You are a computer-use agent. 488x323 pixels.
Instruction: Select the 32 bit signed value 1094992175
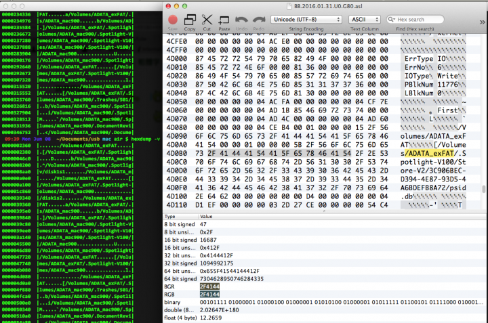[216, 263]
